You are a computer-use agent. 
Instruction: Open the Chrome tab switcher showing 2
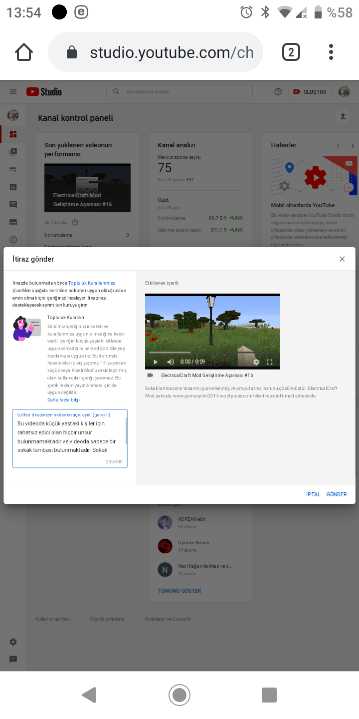(x=291, y=52)
